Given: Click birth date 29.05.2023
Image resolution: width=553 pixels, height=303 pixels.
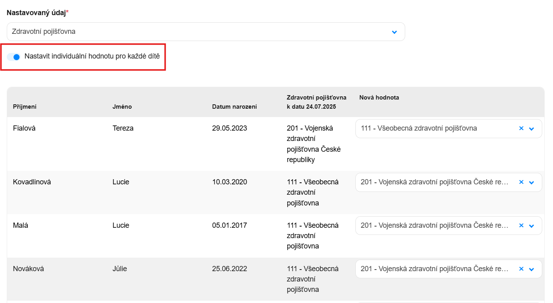Looking at the screenshot, I should [x=229, y=128].
